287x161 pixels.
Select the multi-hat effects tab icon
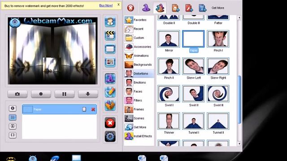pyautogui.click(x=160, y=8)
